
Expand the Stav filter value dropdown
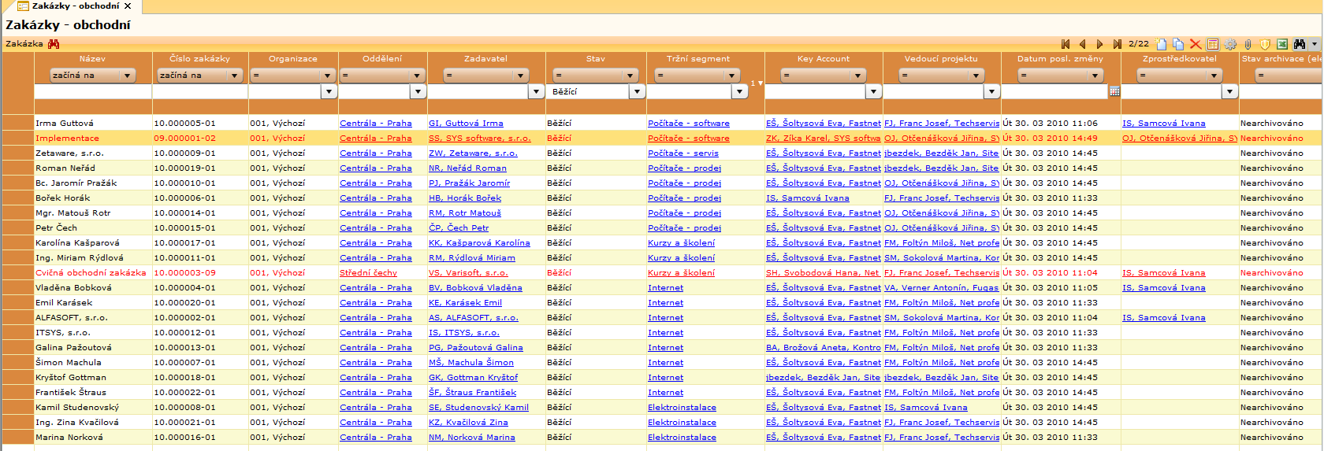click(637, 92)
